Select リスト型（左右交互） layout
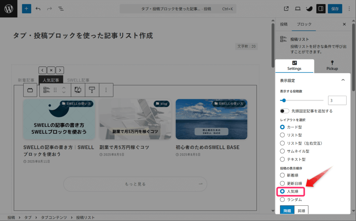The image size is (356, 221). point(282,143)
